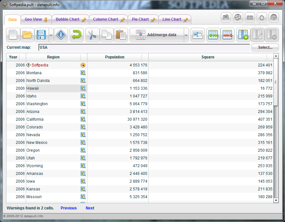
Task: Toggle the pin on Pie Chart tab
Action: tap(153, 20)
